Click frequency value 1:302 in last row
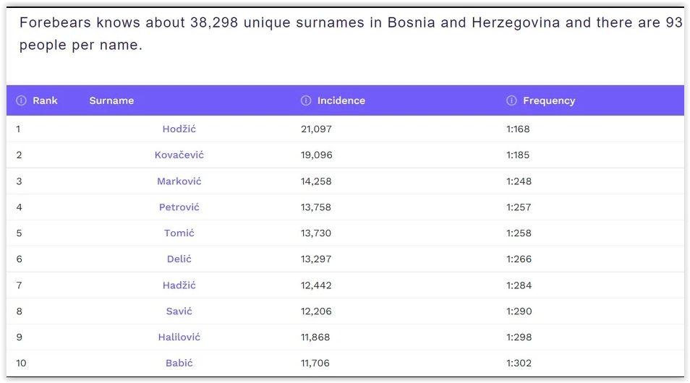This screenshot has width=690, height=383. pos(519,363)
